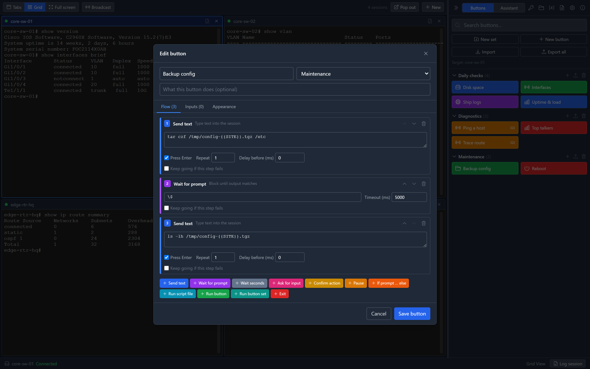Add button to Diagnostics set
This screenshot has height=369, width=590.
[x=568, y=116]
